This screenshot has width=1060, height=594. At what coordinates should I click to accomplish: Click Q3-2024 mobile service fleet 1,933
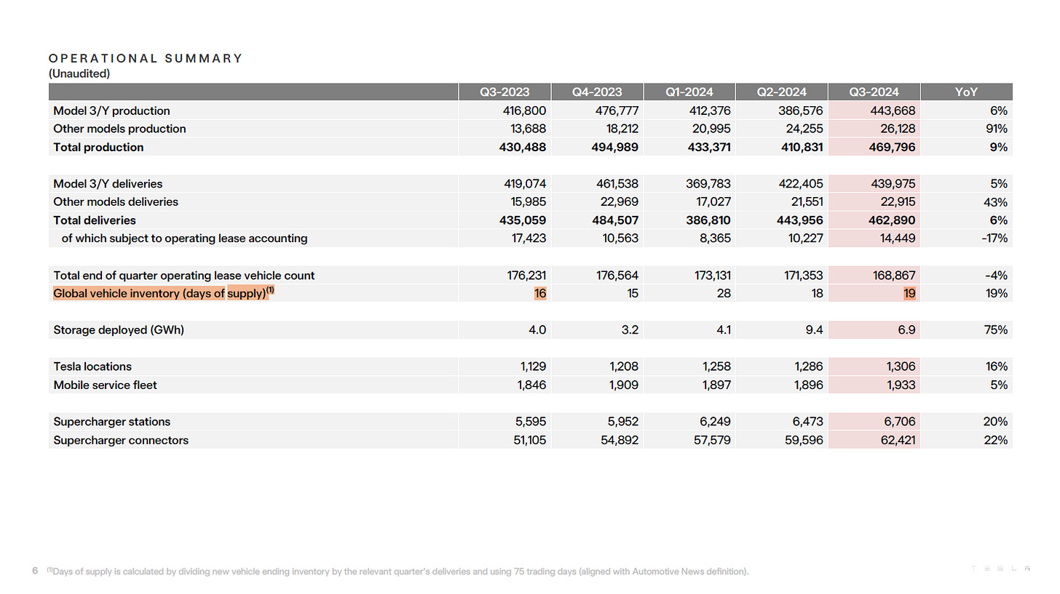tap(901, 385)
